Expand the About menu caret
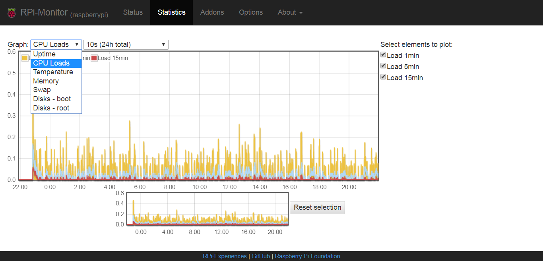Image resolution: width=543 pixels, height=261 pixels. [301, 13]
